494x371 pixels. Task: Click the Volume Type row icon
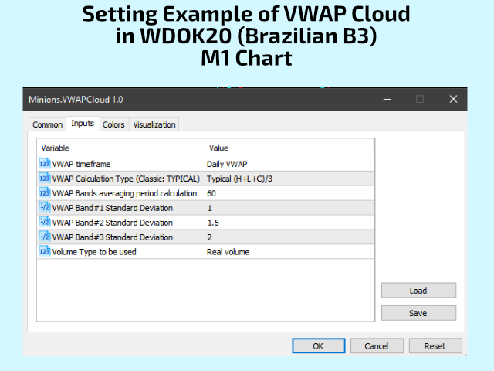tap(44, 251)
